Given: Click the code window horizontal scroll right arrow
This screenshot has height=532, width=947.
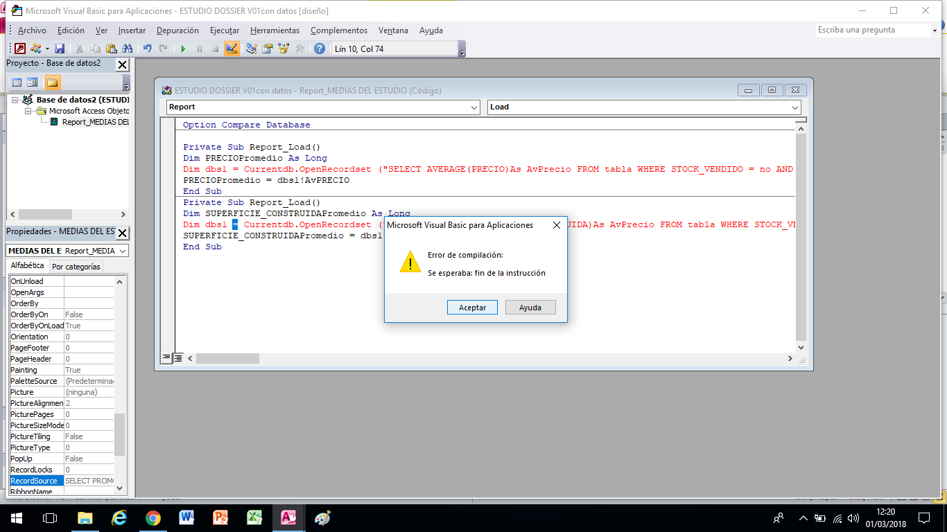Looking at the screenshot, I should coord(790,359).
